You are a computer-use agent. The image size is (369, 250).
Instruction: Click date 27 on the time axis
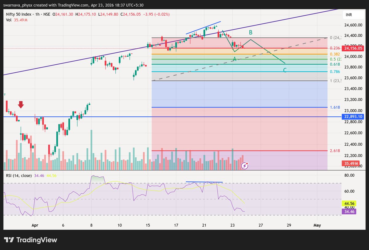coord(261,225)
